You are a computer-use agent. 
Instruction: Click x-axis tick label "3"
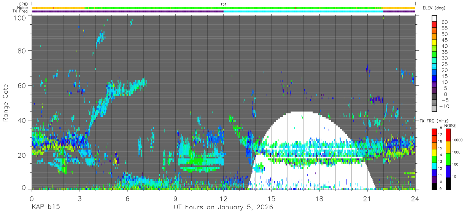click(79, 199)
